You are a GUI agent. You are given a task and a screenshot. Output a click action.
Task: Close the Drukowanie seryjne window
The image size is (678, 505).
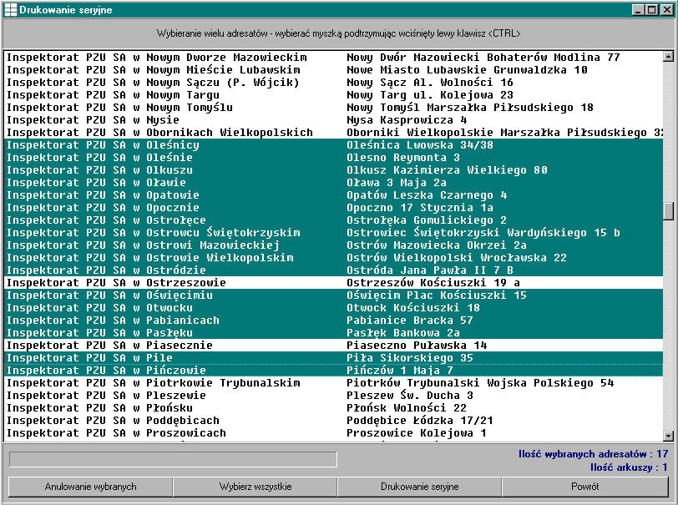point(666,9)
